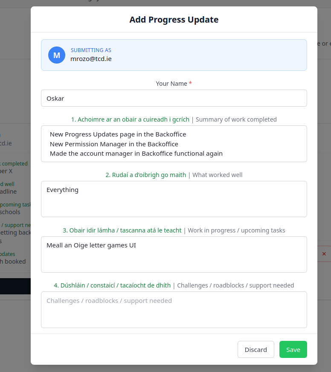This screenshot has width=331, height=372.
Task: Click the "1. Achoimre ar an obair" label
Action: coord(130,119)
